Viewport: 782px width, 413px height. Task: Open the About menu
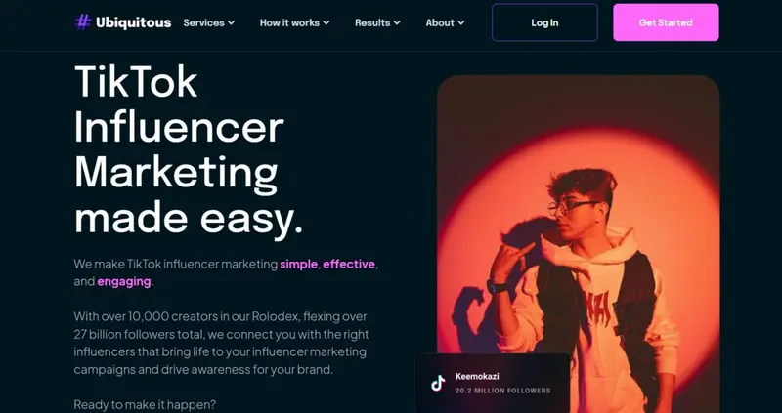(x=445, y=22)
